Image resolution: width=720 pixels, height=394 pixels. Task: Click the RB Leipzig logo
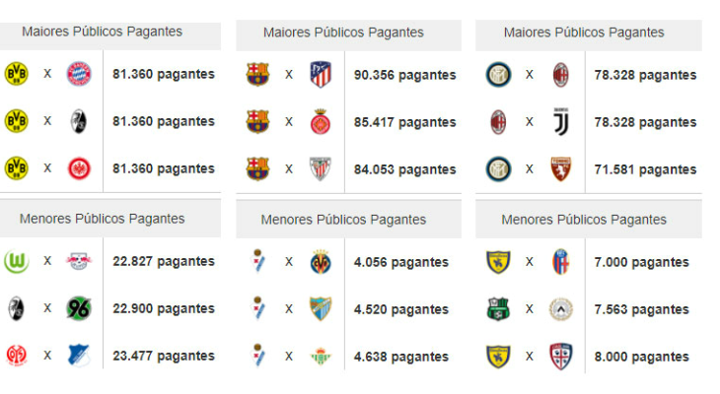coord(79,261)
